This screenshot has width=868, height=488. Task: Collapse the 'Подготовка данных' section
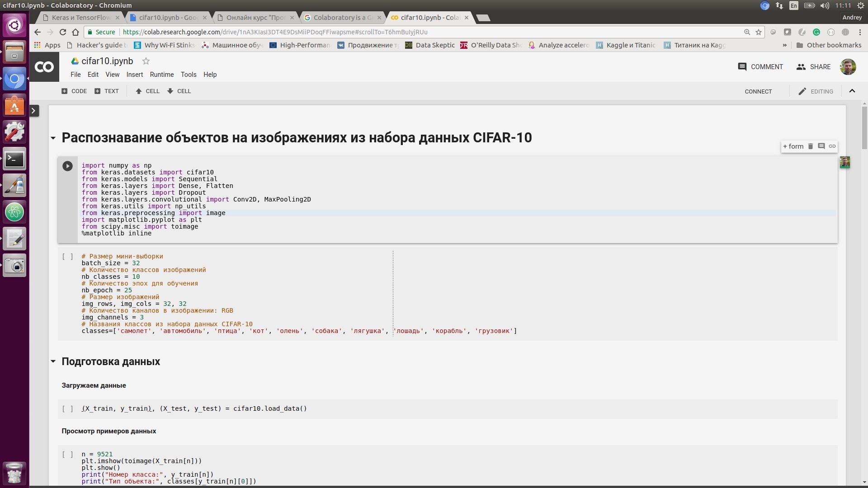click(x=53, y=361)
